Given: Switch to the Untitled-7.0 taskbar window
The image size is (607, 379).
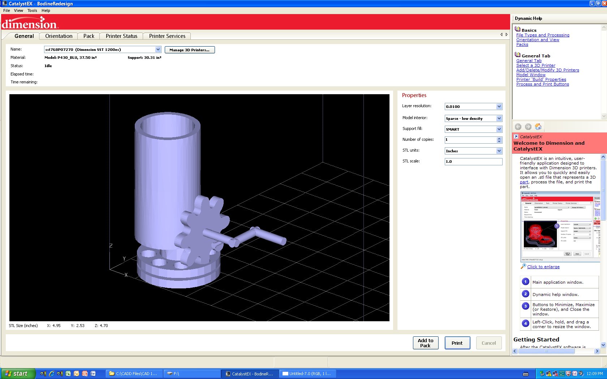Looking at the screenshot, I should [x=307, y=374].
